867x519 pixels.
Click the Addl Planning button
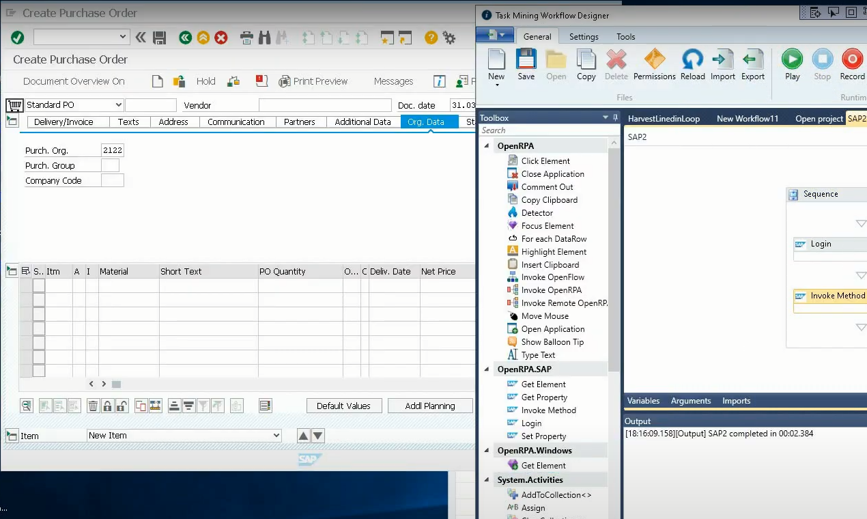430,406
